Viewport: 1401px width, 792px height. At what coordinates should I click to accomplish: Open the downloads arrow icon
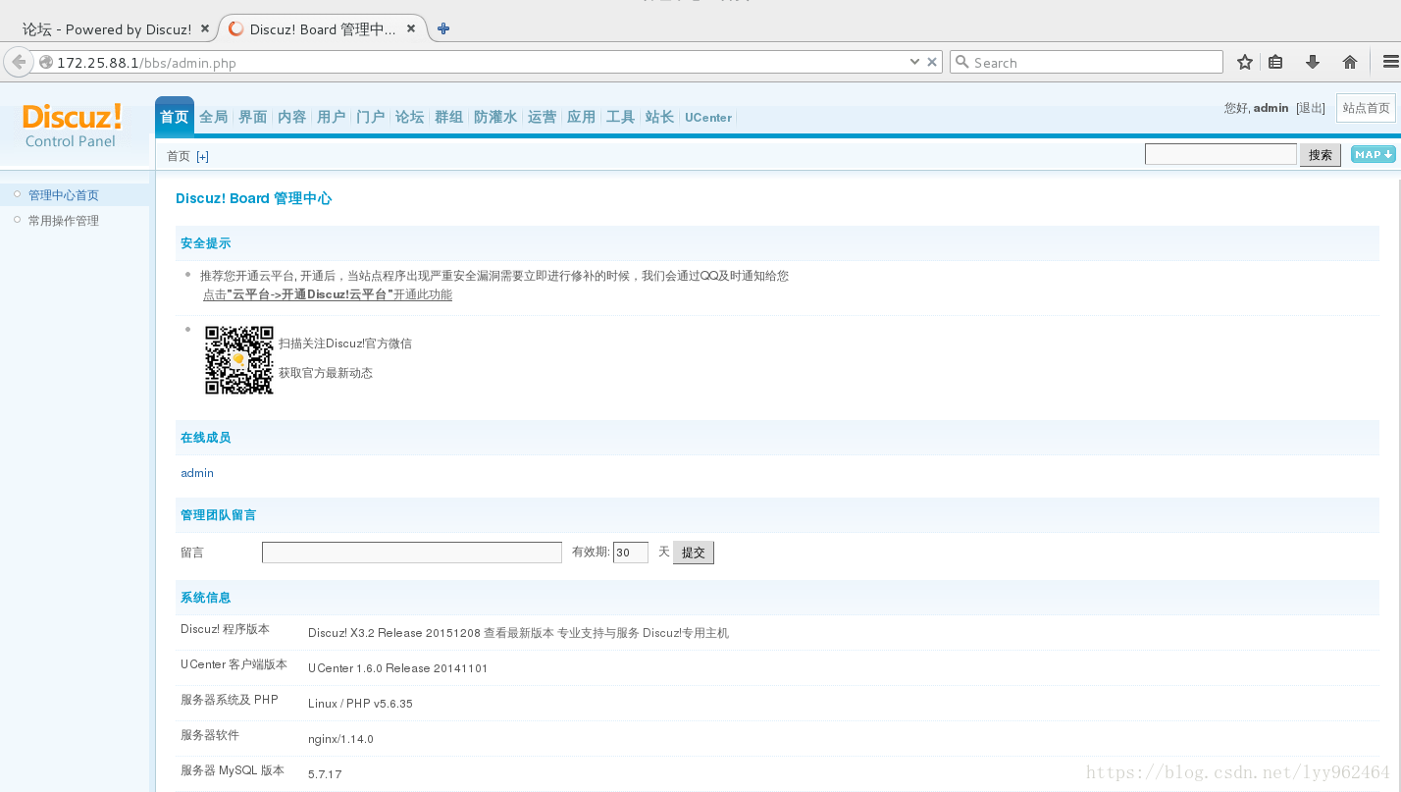1313,62
